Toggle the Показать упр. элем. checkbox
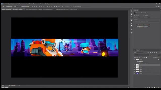Viewport: 161px width, 90px height. (x=21, y=6)
